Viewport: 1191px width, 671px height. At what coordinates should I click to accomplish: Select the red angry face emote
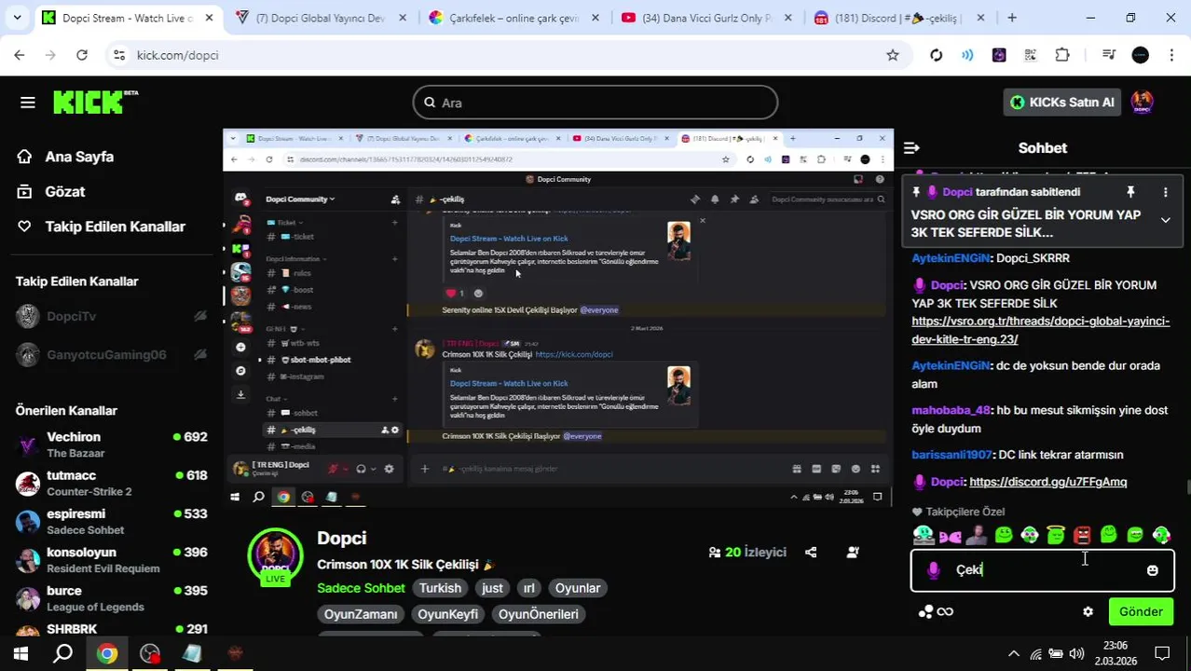tap(1082, 535)
